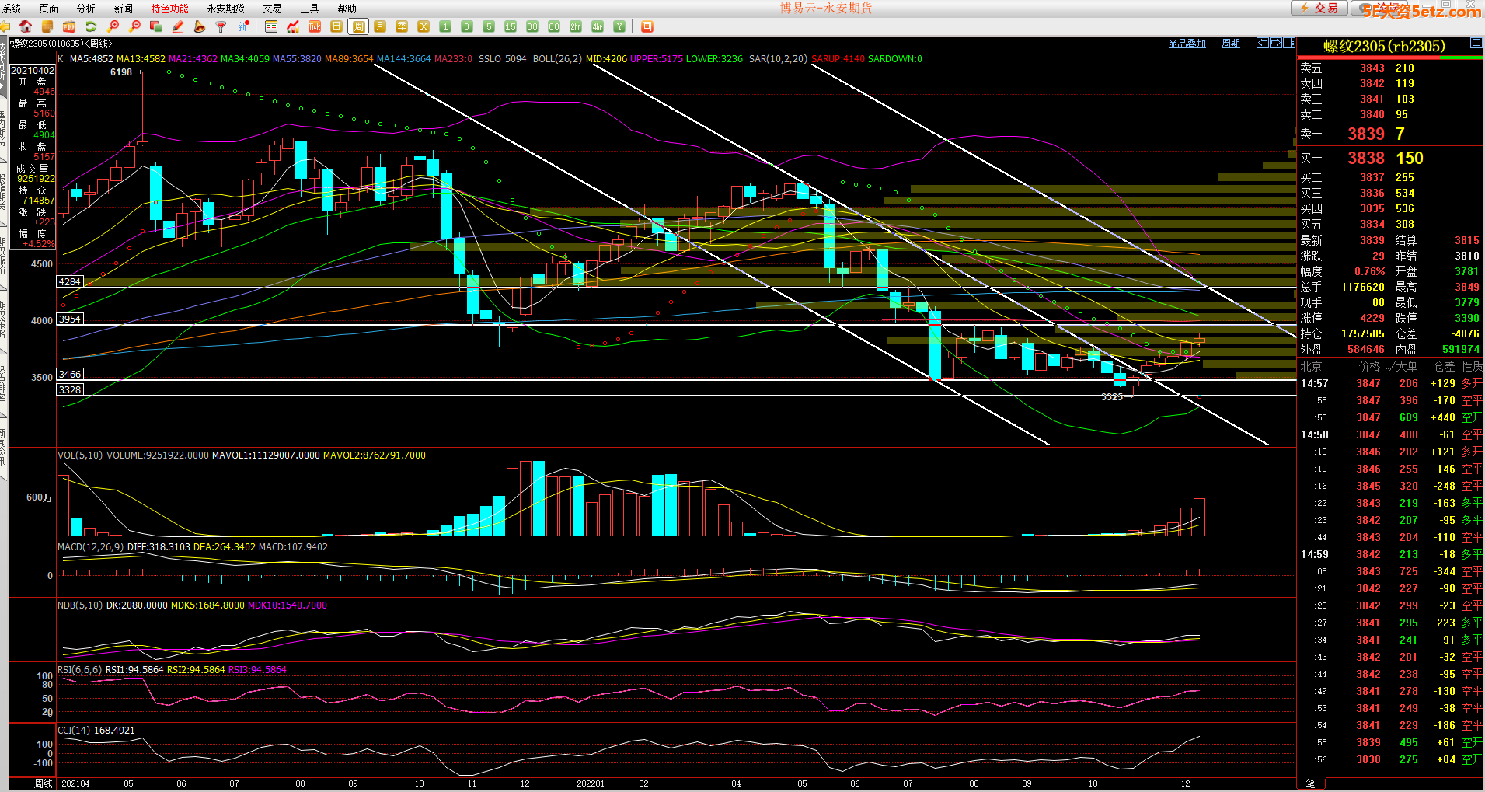
Task: Open the multi-window layout icon
Action: click(156, 26)
